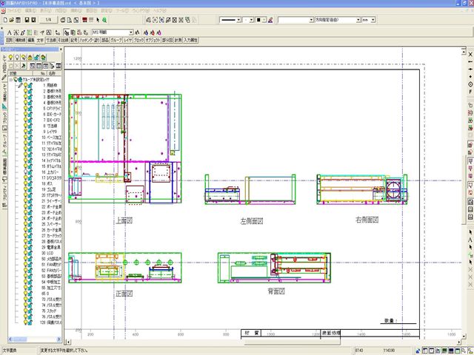
Task: Click the 1/4 page button in the toolbar
Action: point(48,20)
